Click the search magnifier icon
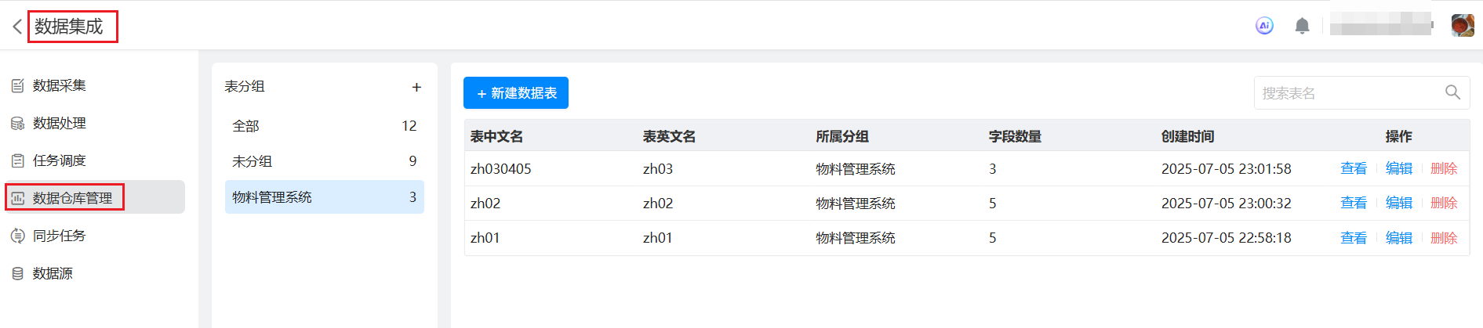1483x328 pixels. click(x=1452, y=92)
